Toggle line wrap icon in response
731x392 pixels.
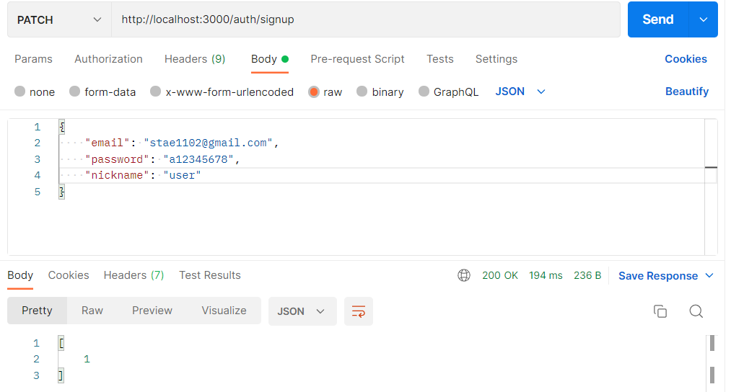point(359,311)
